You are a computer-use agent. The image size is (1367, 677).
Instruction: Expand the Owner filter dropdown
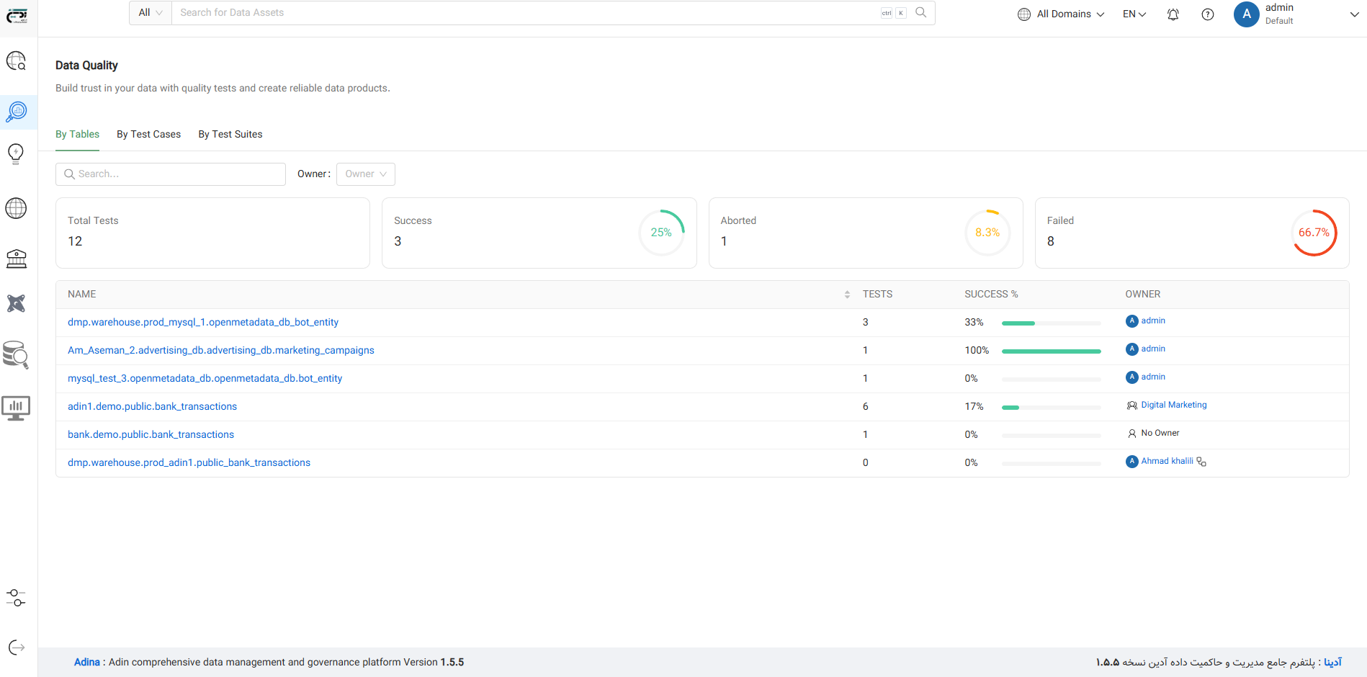coord(366,174)
